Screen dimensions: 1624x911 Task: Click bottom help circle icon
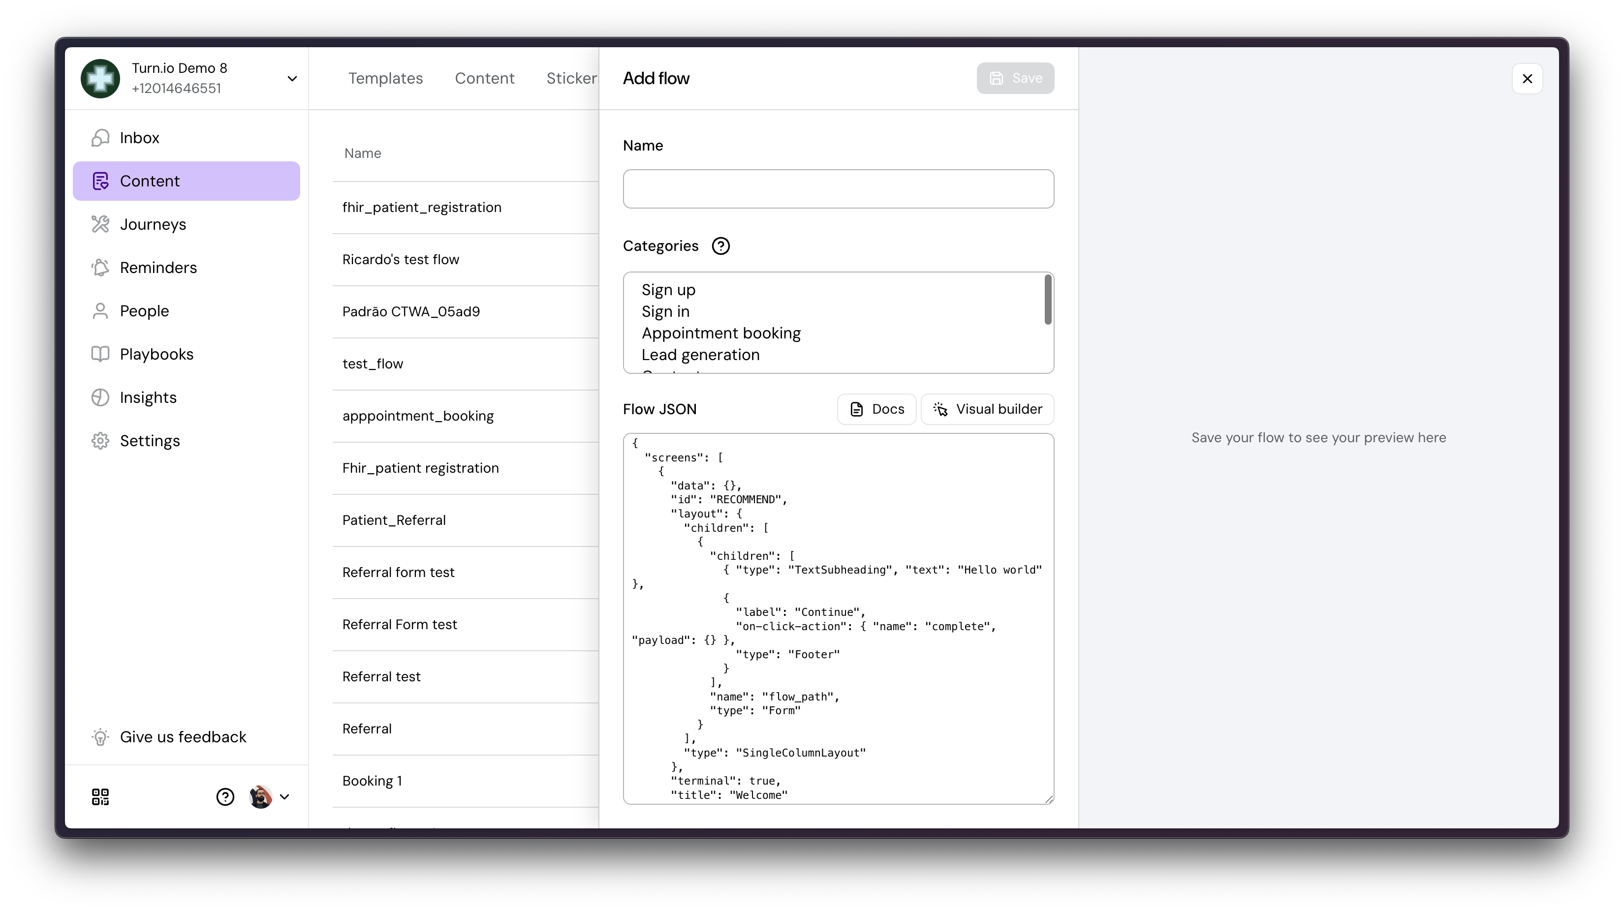tap(225, 797)
